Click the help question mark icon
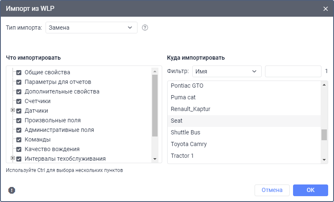The width and height of the screenshot is (334, 202). click(145, 28)
